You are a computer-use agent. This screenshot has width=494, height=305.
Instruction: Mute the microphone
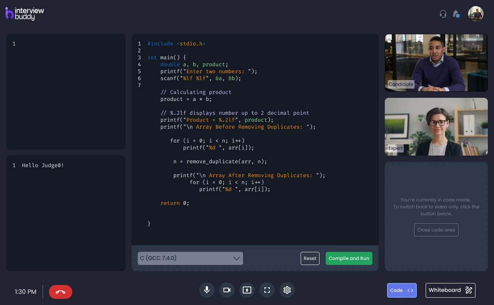pyautogui.click(x=207, y=290)
